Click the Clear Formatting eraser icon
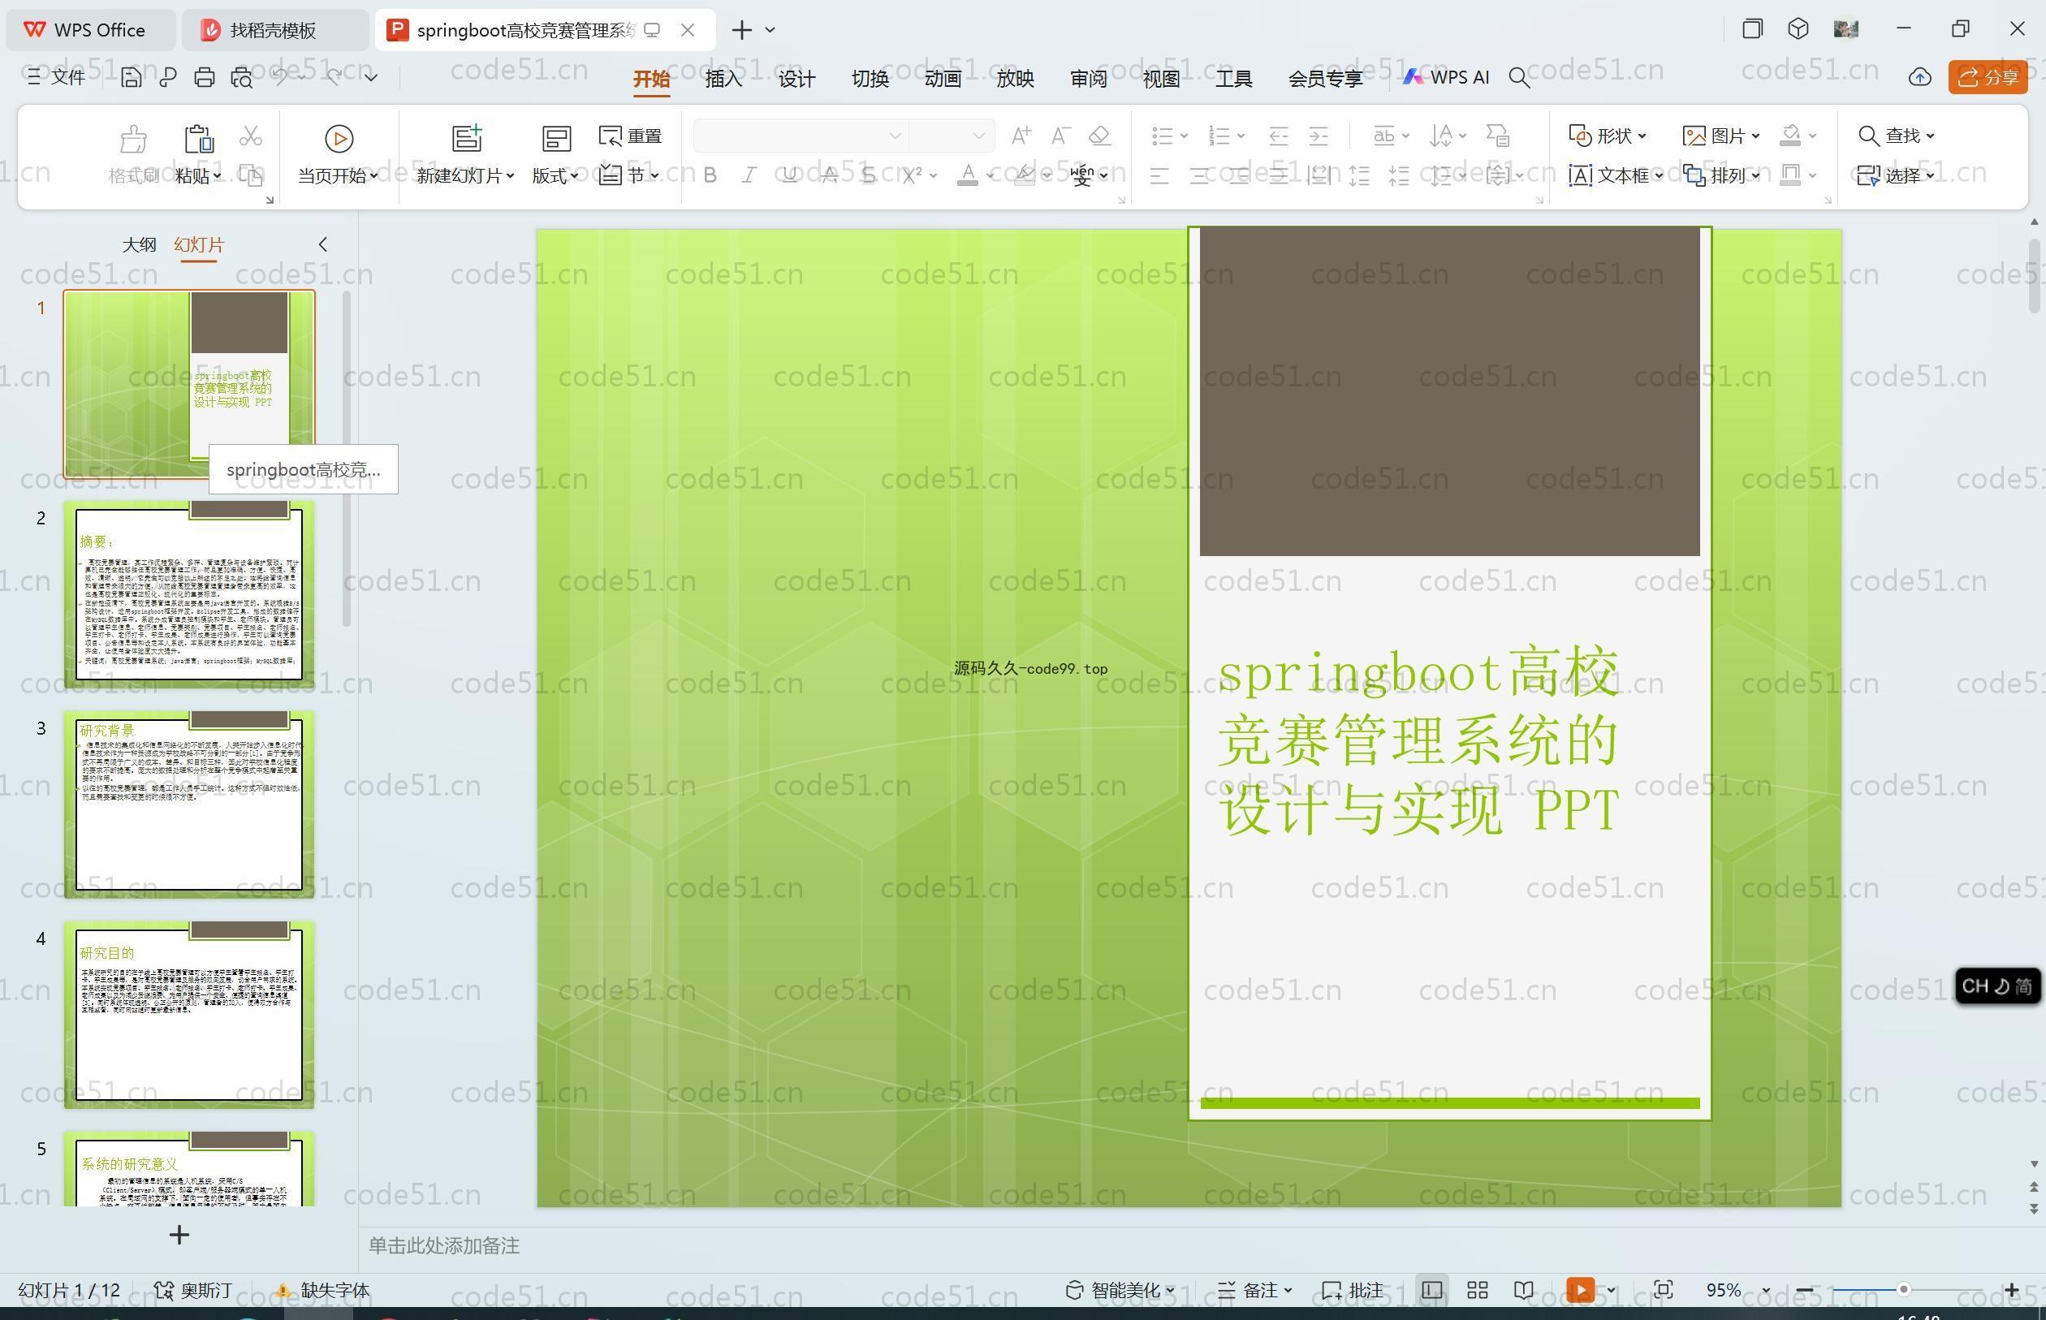2046x1320 pixels. click(x=1099, y=136)
